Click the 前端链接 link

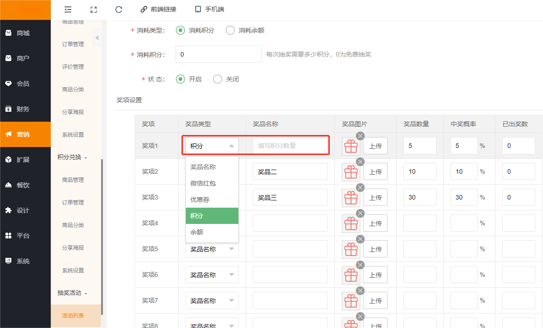158,9
